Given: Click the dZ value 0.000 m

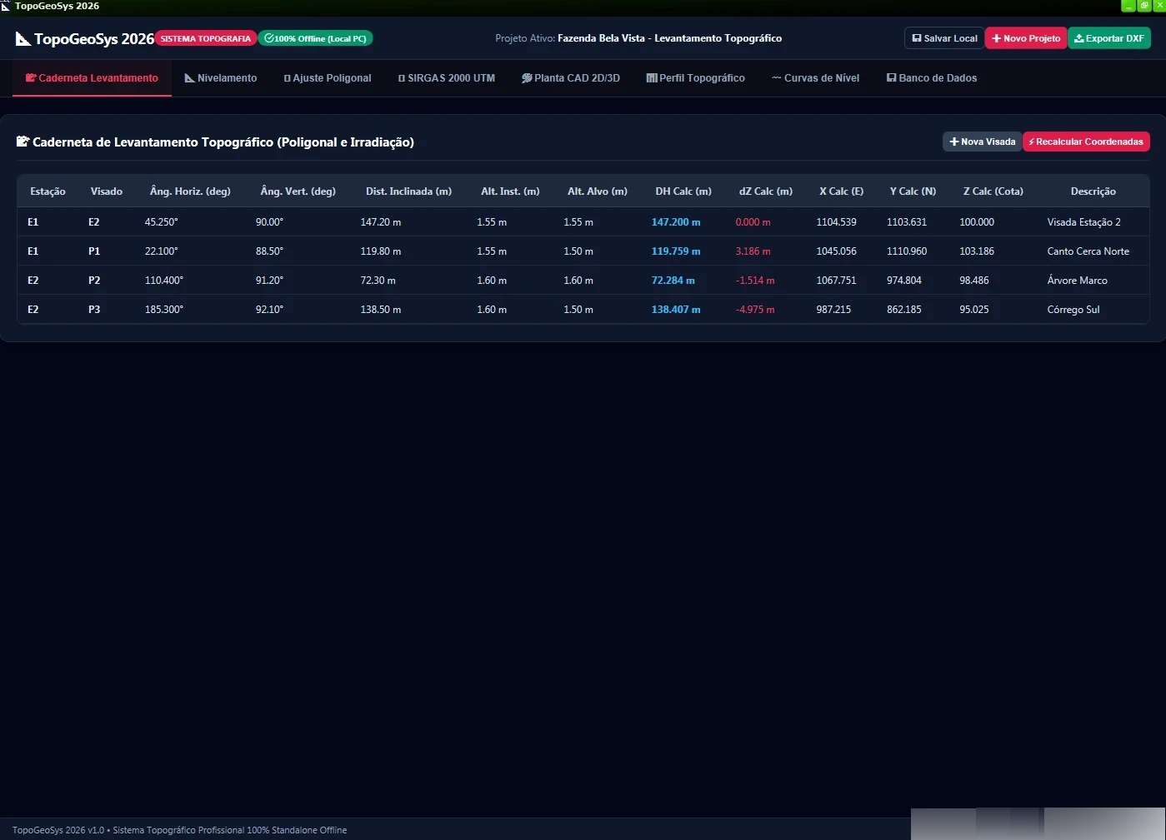Looking at the screenshot, I should [753, 222].
